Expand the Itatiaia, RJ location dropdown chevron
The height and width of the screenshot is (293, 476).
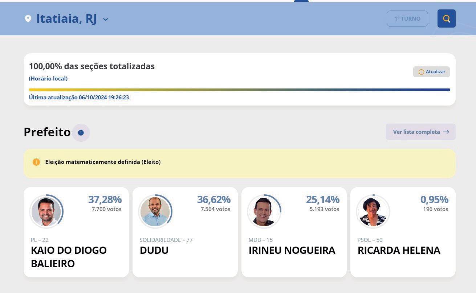click(106, 20)
